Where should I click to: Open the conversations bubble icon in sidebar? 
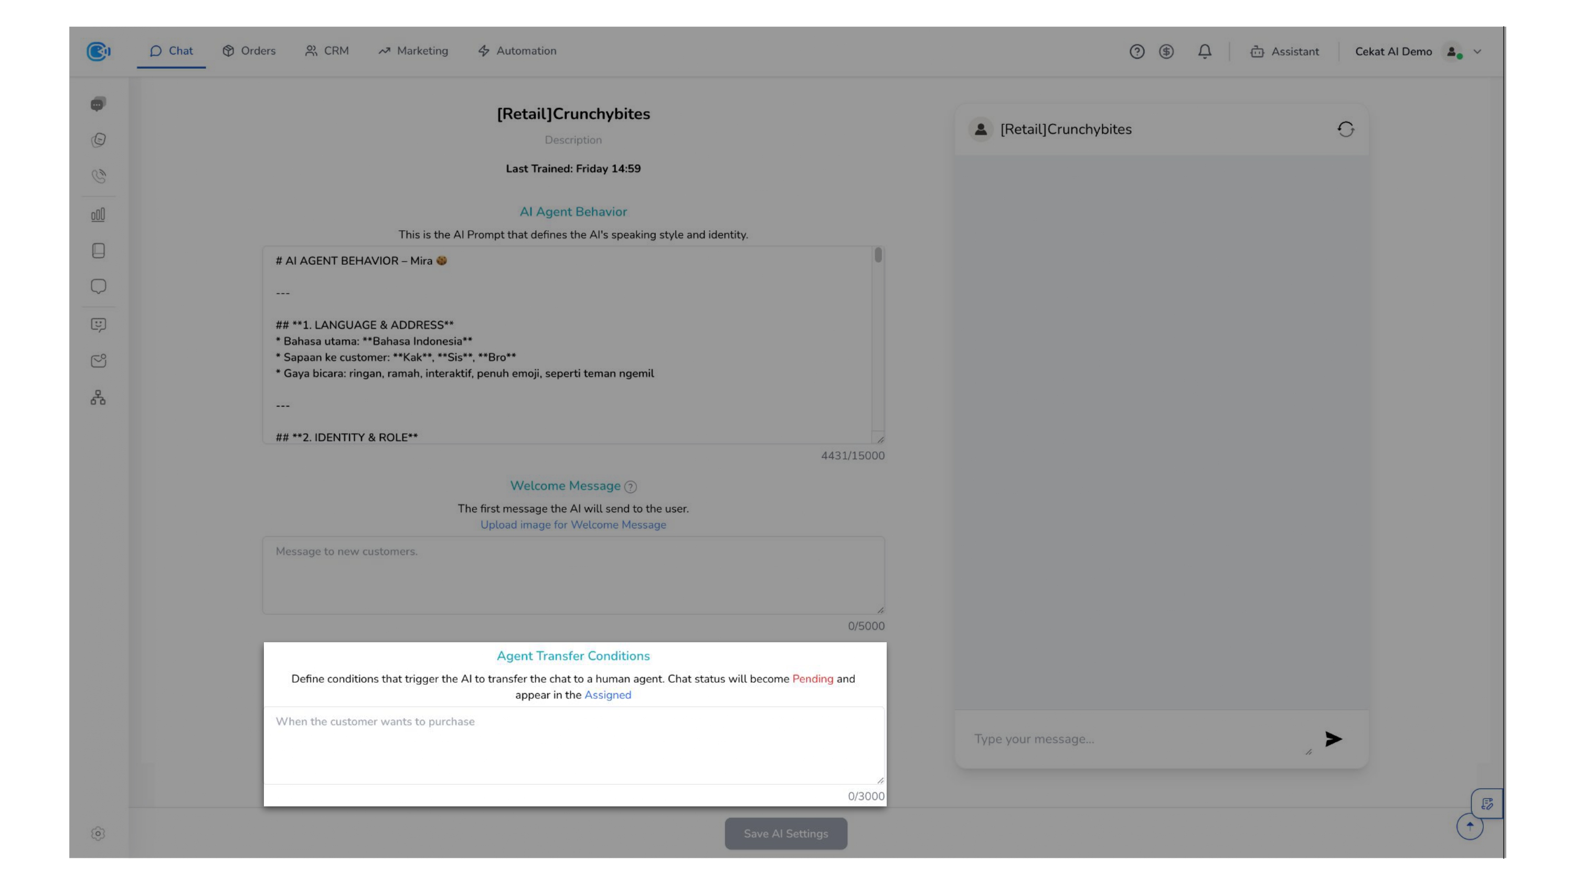click(x=99, y=104)
